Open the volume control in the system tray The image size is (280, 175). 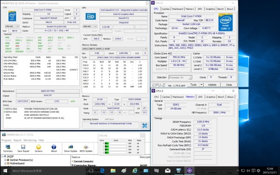tap(248, 171)
